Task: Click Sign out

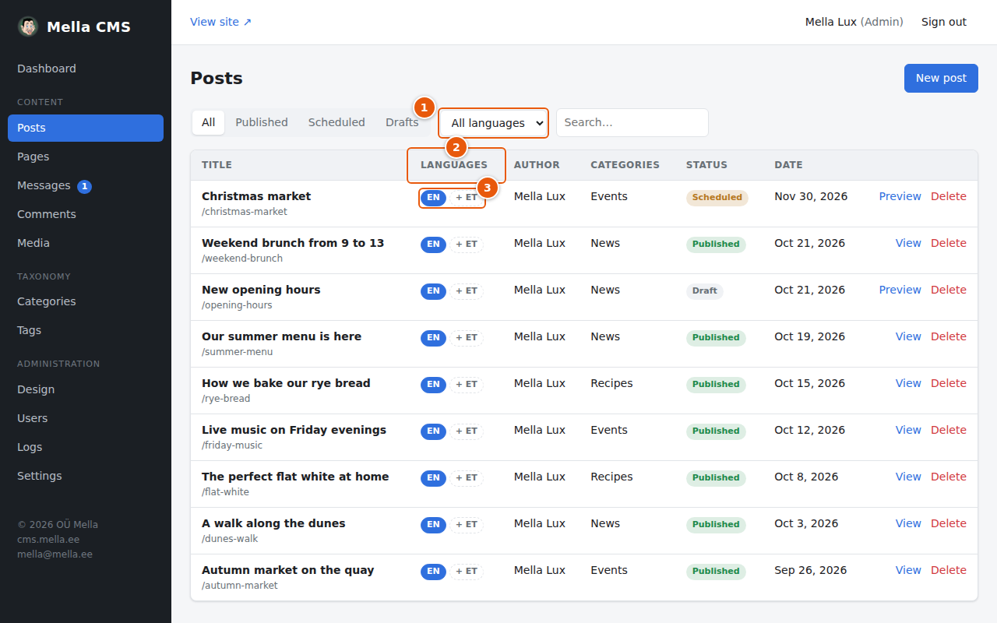Action: pyautogui.click(x=944, y=22)
